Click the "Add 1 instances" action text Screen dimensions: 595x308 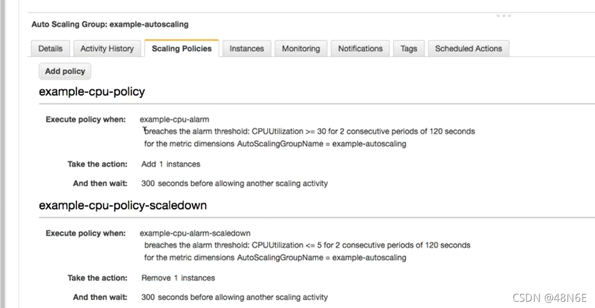click(171, 164)
